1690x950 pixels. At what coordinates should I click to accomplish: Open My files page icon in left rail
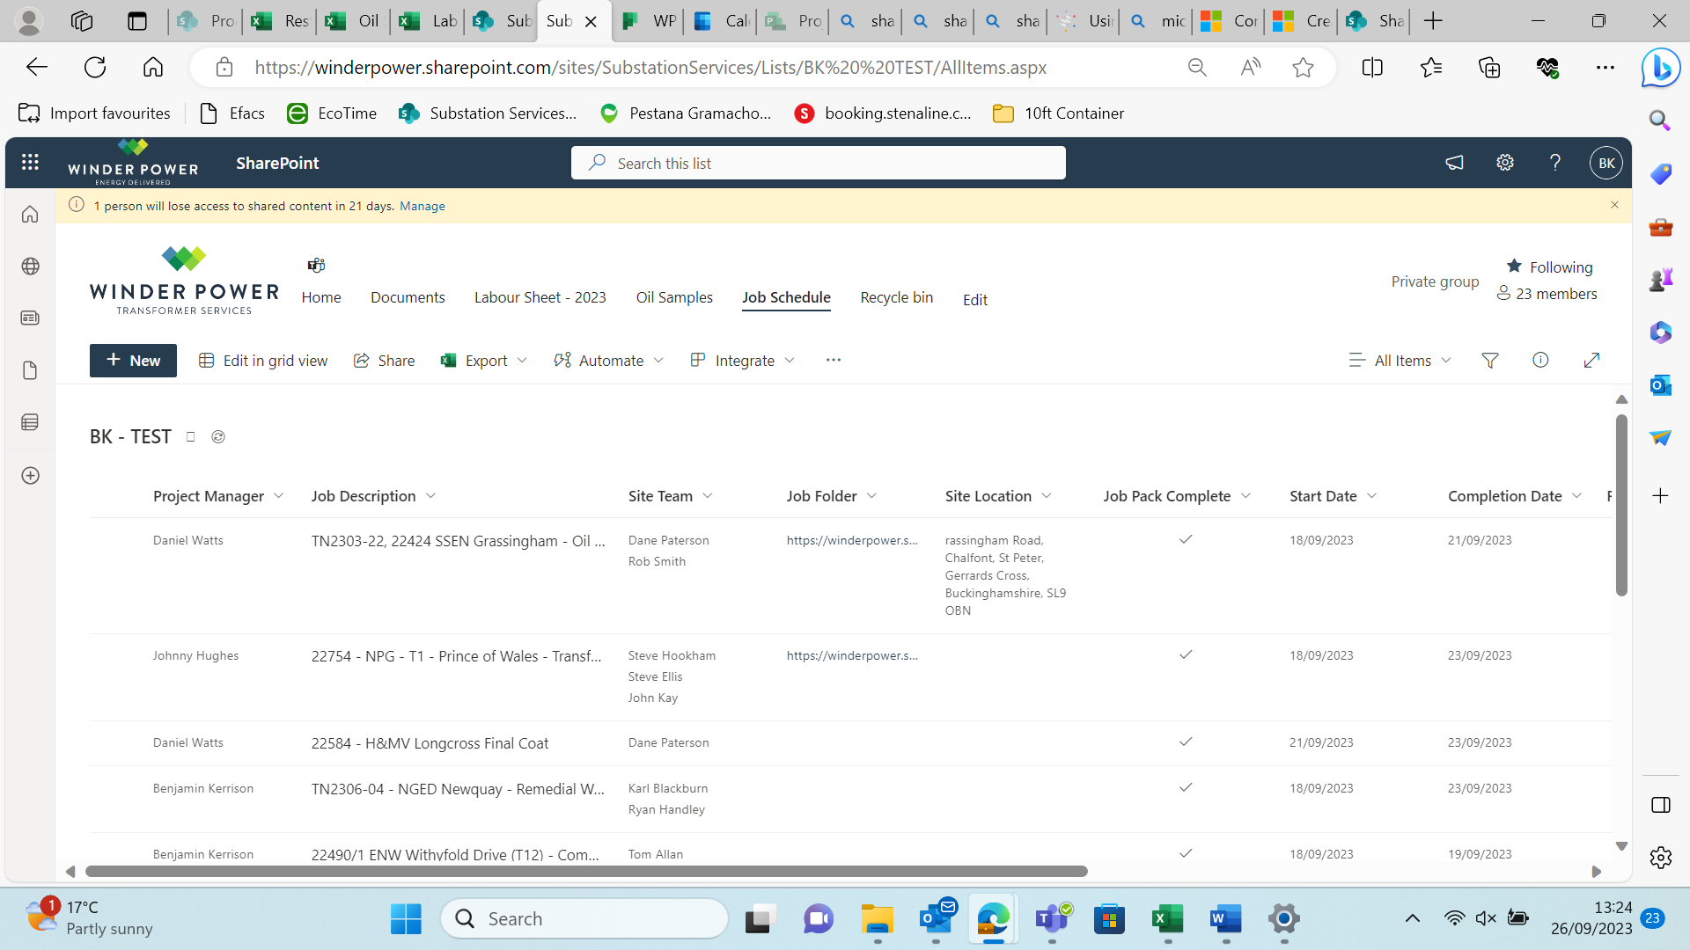pyautogui.click(x=30, y=370)
